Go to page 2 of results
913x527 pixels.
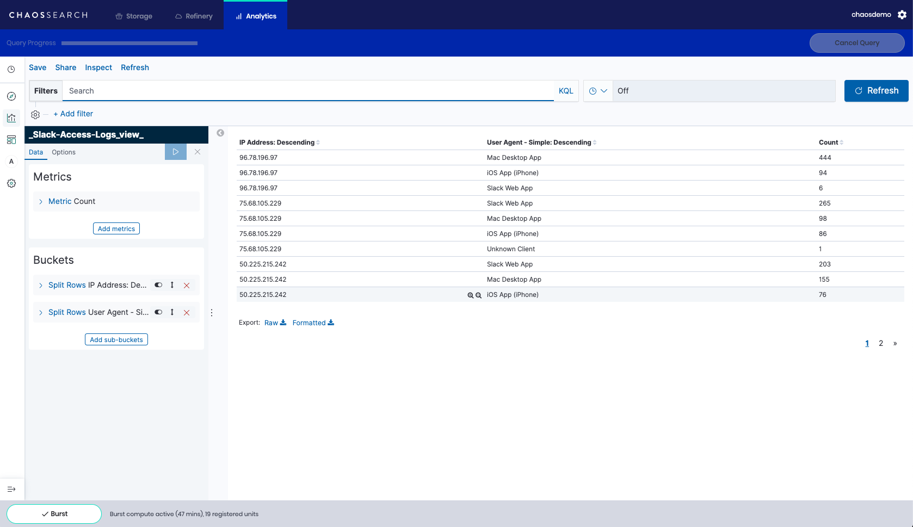(x=881, y=343)
